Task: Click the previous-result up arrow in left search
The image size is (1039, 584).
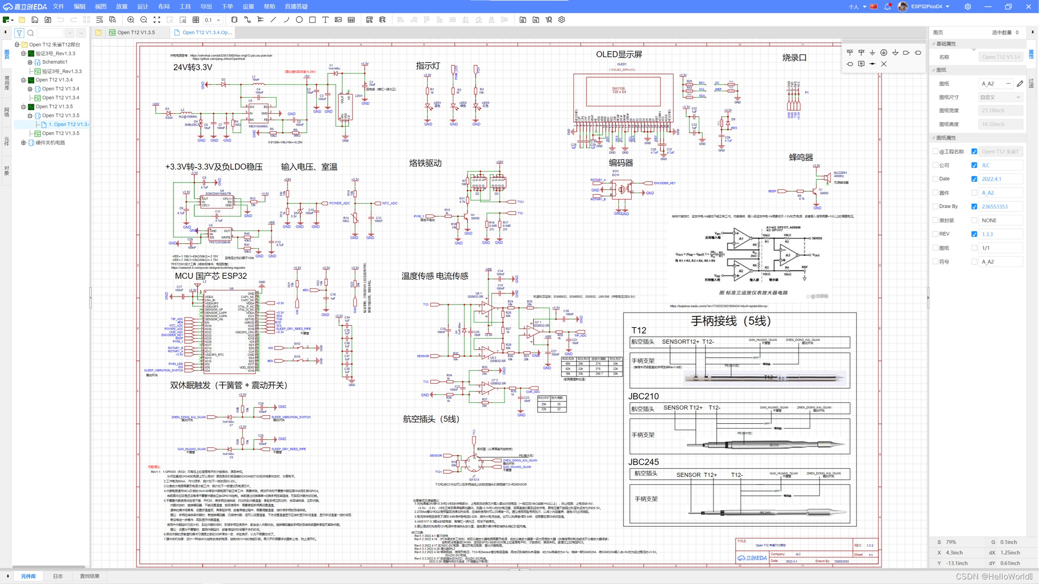Action: point(69,33)
